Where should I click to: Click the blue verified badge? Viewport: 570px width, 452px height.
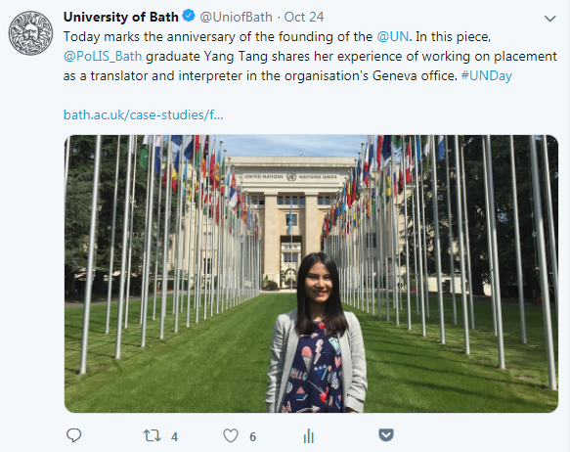[189, 17]
